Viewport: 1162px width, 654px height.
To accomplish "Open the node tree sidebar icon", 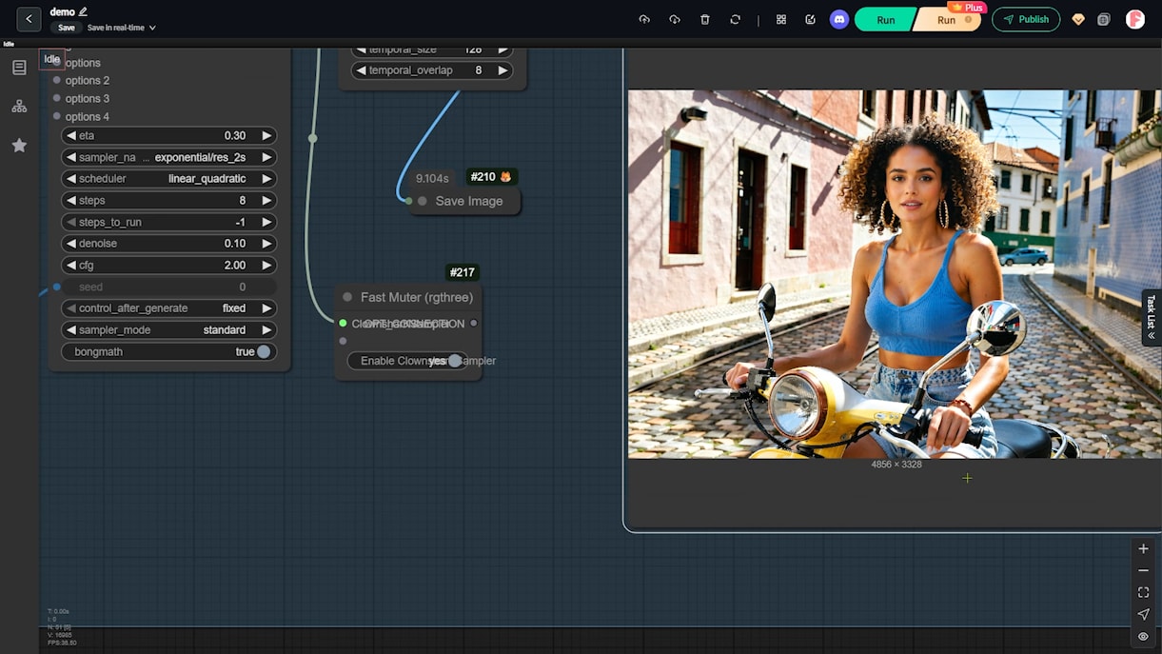I will pyautogui.click(x=19, y=107).
